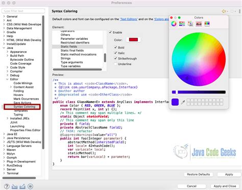
Task: Expand the General preferences node
Action: tap(4, 16)
